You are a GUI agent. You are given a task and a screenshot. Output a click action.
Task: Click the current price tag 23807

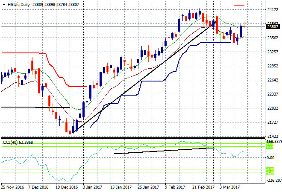[x=273, y=27]
